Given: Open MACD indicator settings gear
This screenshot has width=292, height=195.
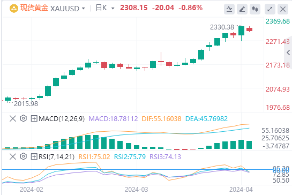Looking at the screenshot, I should 24,118.
